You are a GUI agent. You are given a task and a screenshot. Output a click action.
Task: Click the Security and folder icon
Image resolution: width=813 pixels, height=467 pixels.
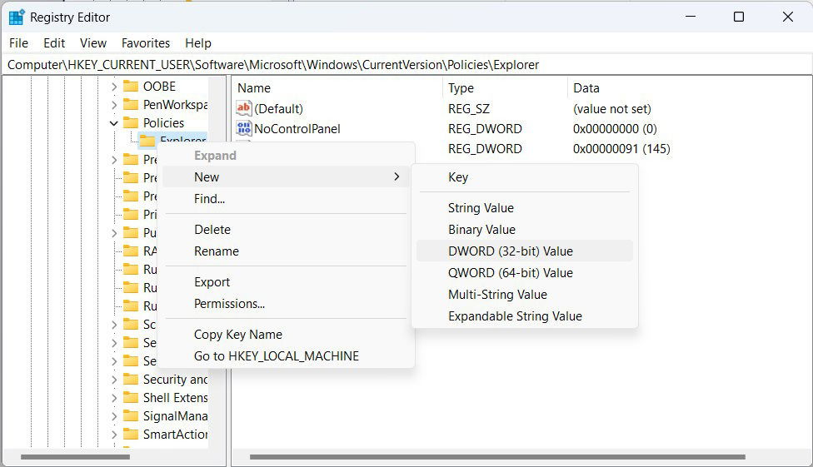tap(131, 380)
